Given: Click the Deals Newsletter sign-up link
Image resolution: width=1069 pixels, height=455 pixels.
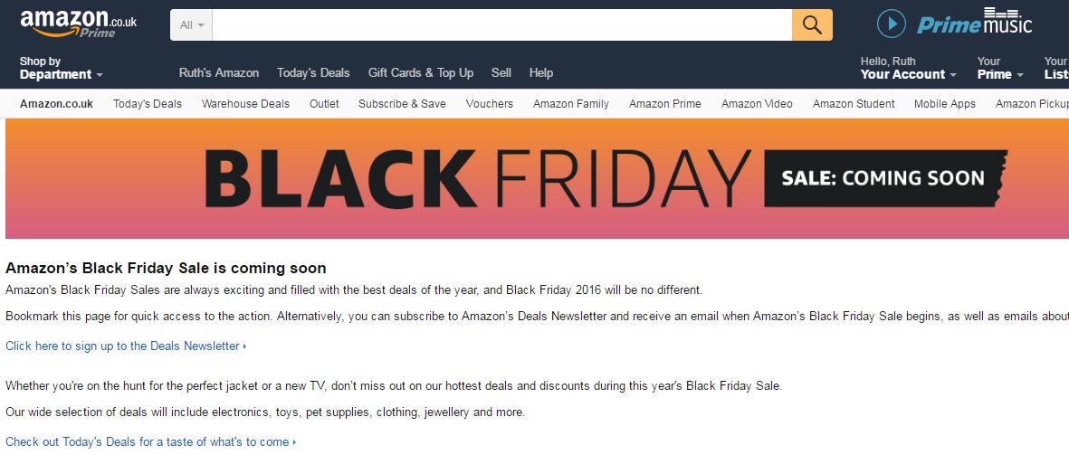Looking at the screenshot, I should pyautogui.click(x=125, y=346).
